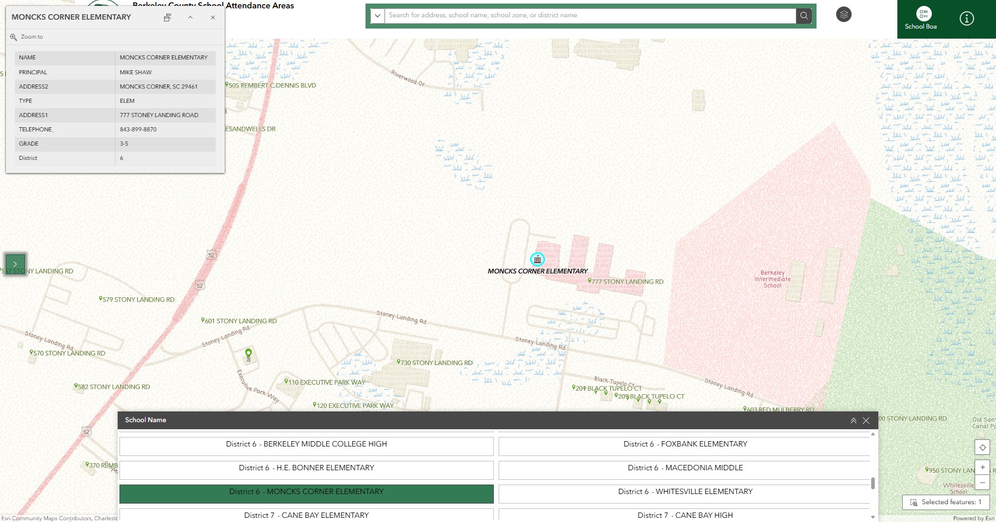Zoom out the map with minus
Image resolution: width=996 pixels, height=522 pixels.
click(x=982, y=482)
